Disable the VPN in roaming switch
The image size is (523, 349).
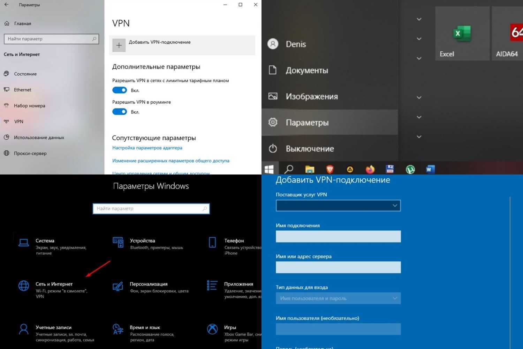[x=120, y=112]
